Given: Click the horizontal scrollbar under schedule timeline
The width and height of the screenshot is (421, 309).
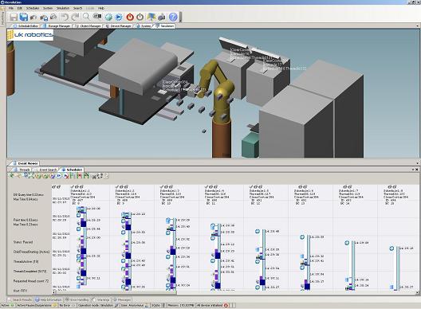Looking at the screenshot, I should tap(116, 292).
